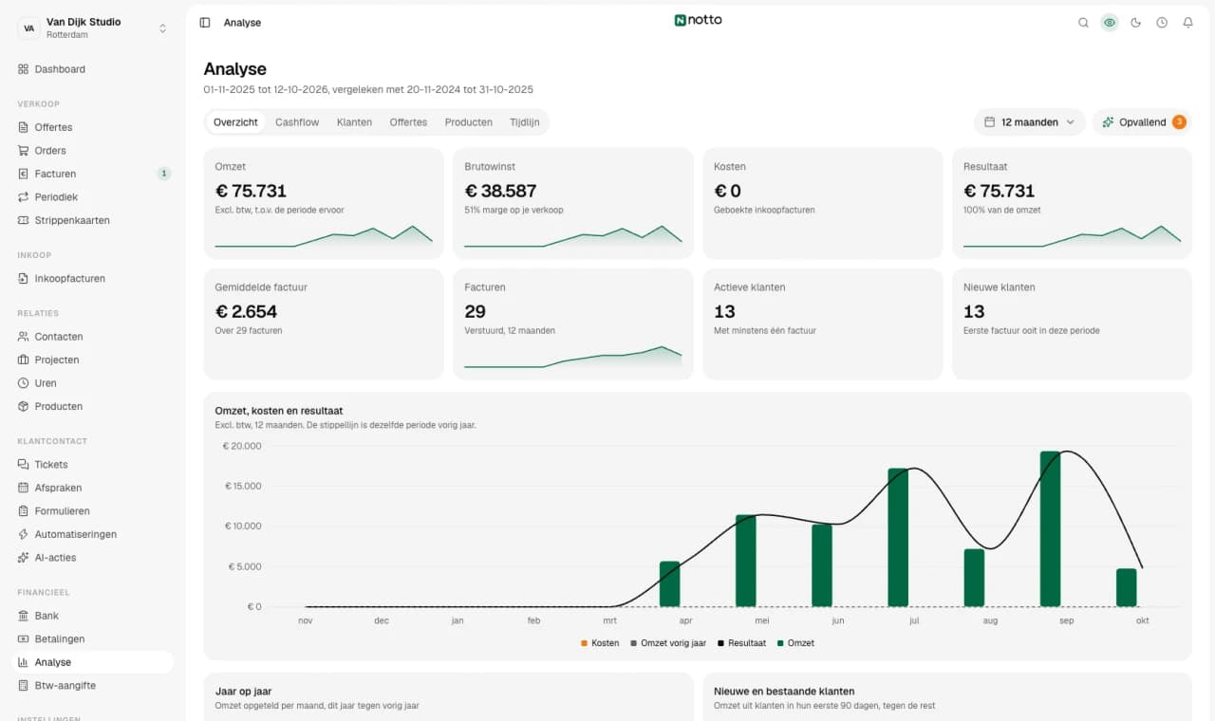Open Uren in the sidebar
This screenshot has width=1215, height=721.
click(x=93, y=383)
